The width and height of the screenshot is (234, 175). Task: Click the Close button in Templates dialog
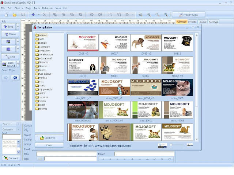tap(49, 145)
